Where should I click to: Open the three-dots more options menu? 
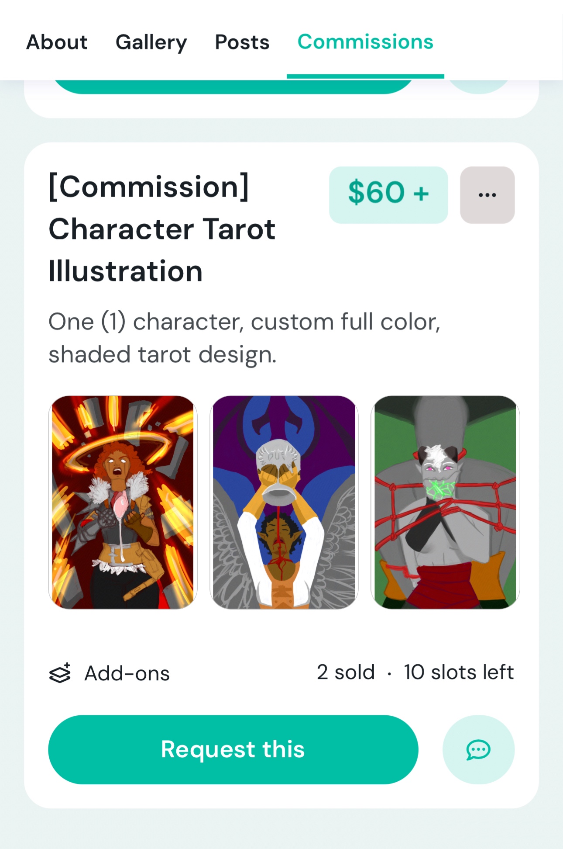tap(487, 195)
